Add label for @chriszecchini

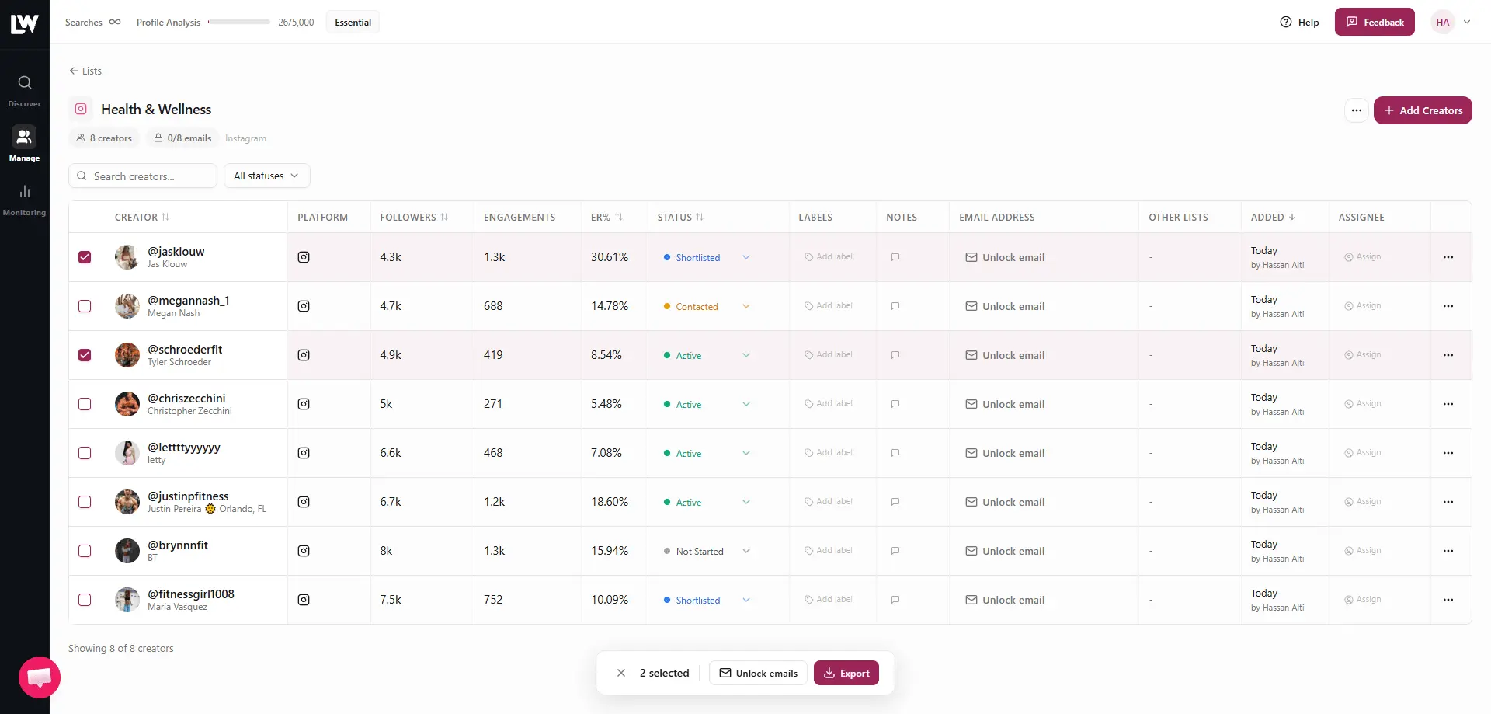pos(829,404)
